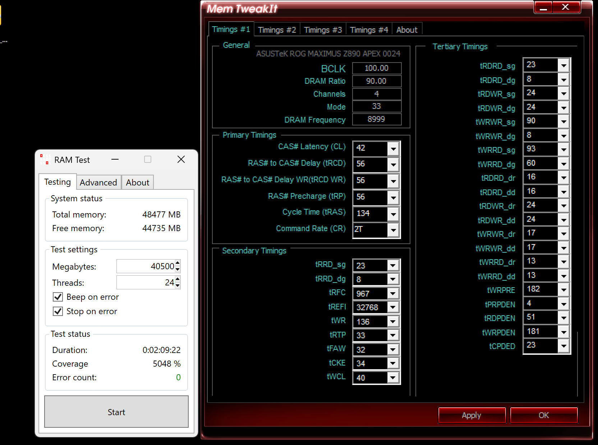598x445 pixels.
Task: Open the About tab in Mem TweakIt
Action: click(x=407, y=30)
